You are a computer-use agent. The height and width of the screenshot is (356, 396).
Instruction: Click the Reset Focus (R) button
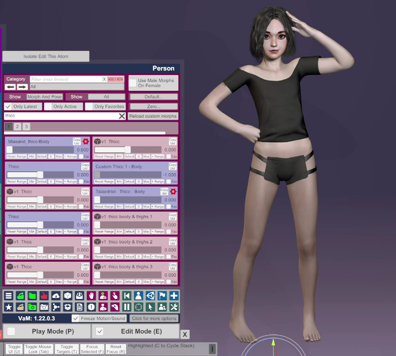116,349
